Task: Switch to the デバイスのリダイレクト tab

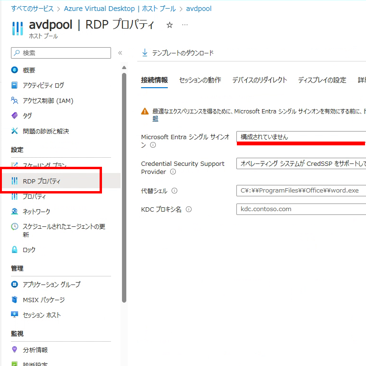Action: [260, 80]
